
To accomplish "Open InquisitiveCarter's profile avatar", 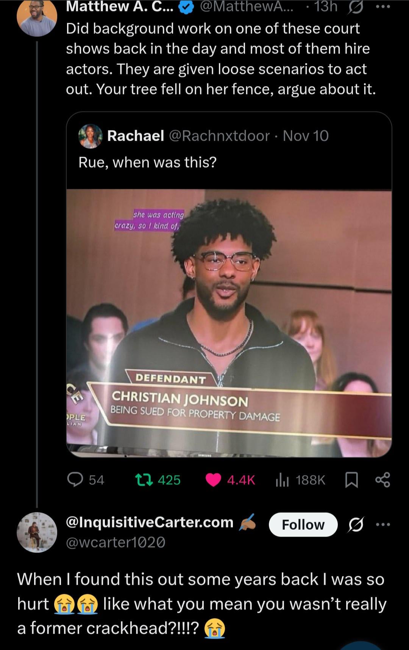I will click(37, 532).
